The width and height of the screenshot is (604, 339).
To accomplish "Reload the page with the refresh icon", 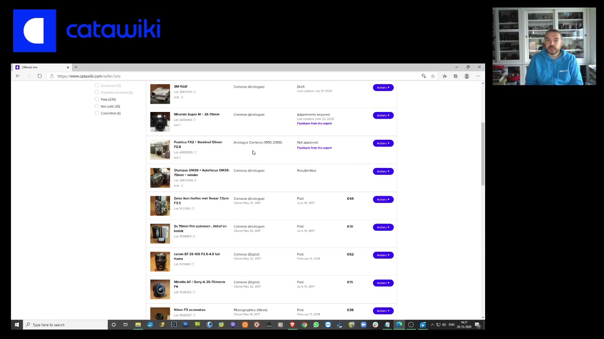I will coord(40,76).
